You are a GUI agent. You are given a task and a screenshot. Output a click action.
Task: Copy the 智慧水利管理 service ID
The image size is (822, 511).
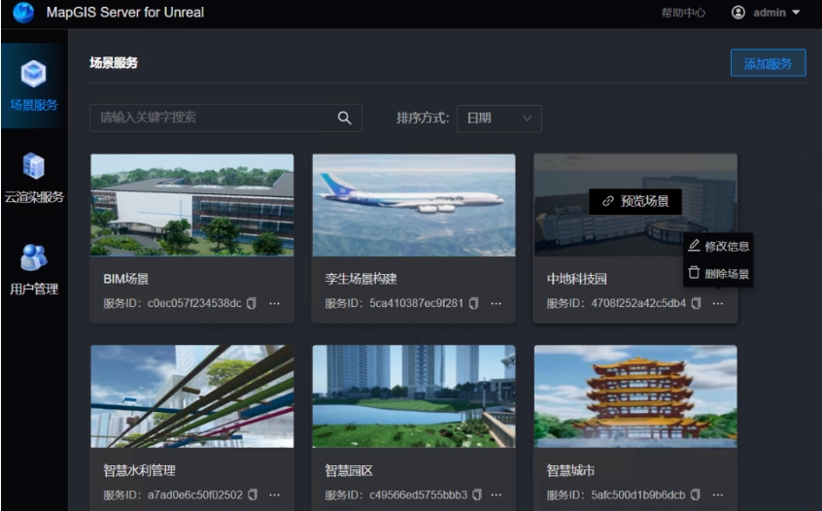(253, 495)
